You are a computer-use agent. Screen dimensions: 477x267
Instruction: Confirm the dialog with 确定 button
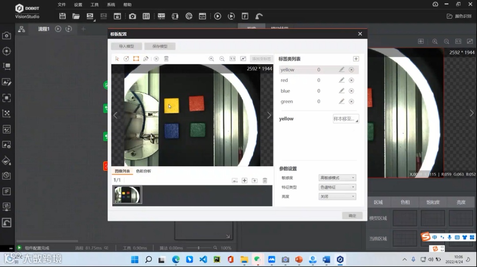tap(352, 216)
